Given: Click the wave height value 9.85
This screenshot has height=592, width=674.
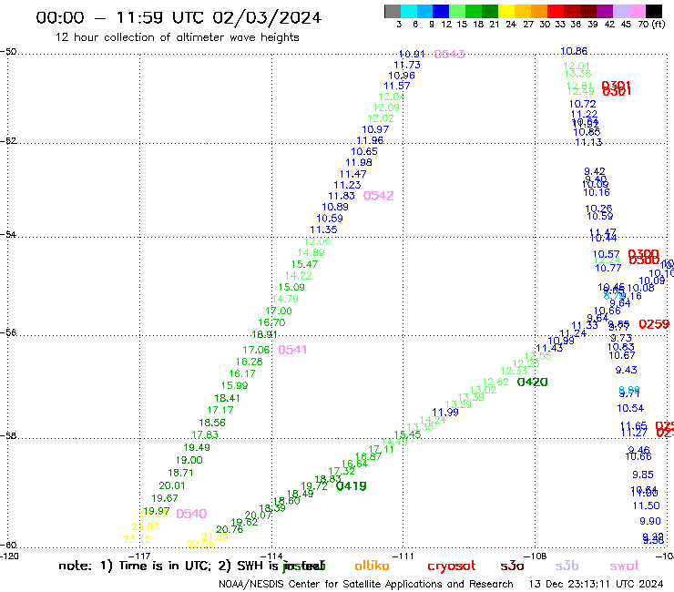Looking at the screenshot, I should (643, 475).
